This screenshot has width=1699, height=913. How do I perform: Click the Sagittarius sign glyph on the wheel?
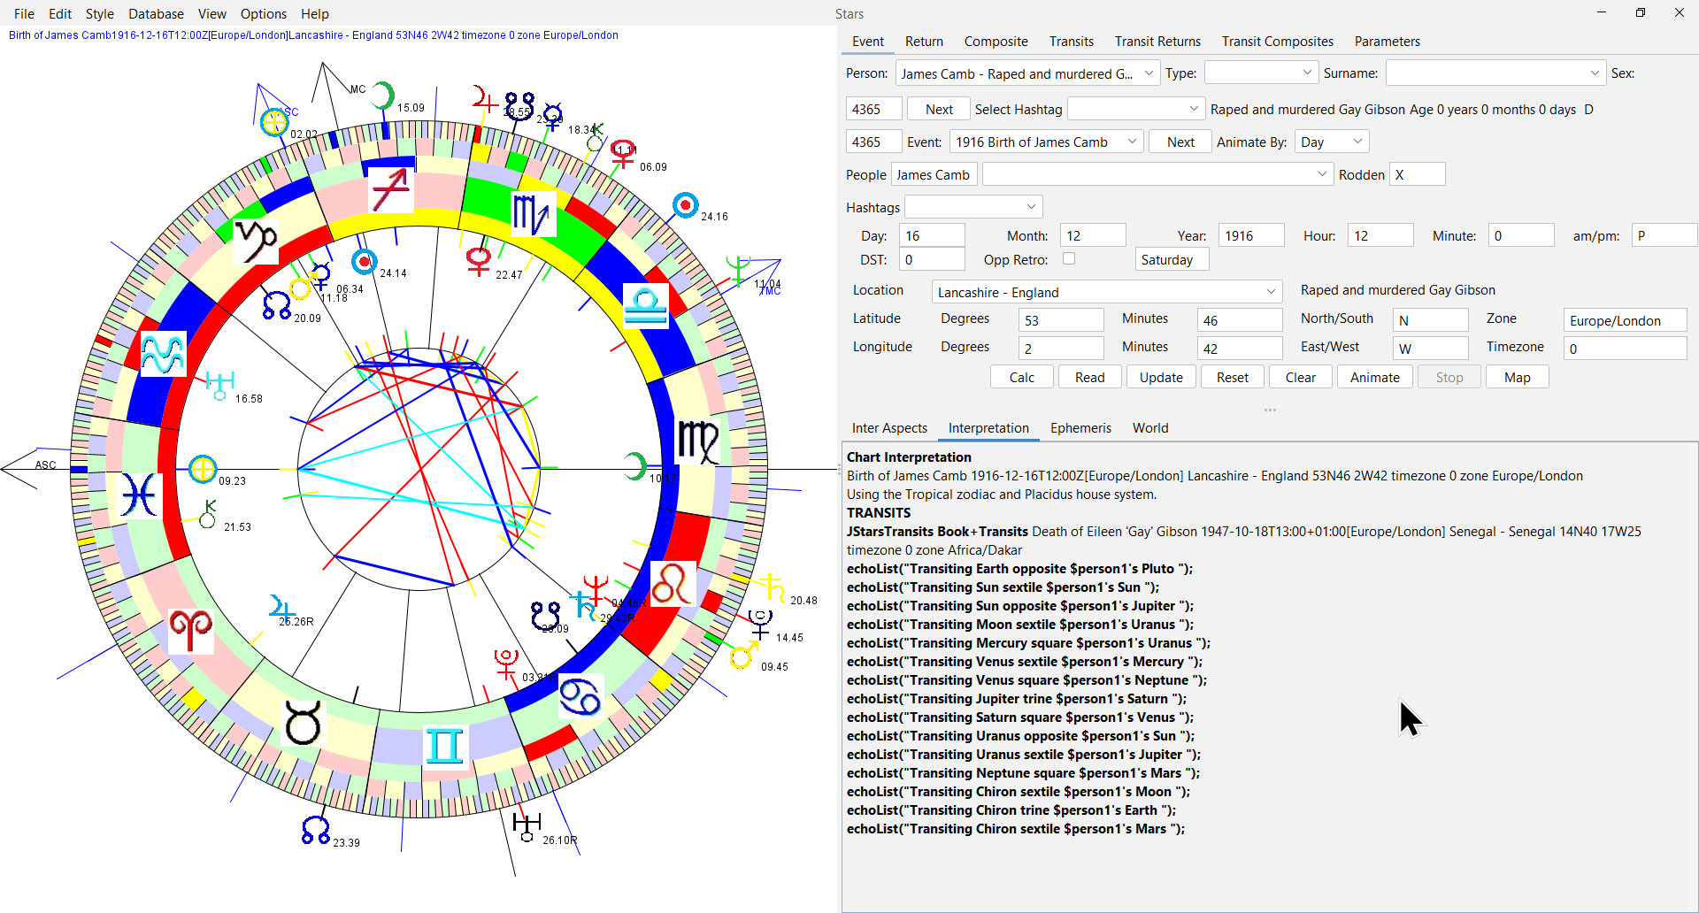pos(391,190)
